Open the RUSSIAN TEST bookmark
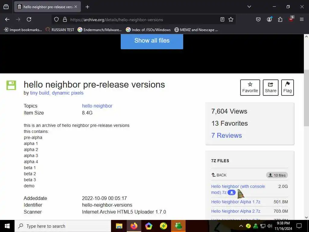This screenshot has width=309, height=232. tap(60, 30)
